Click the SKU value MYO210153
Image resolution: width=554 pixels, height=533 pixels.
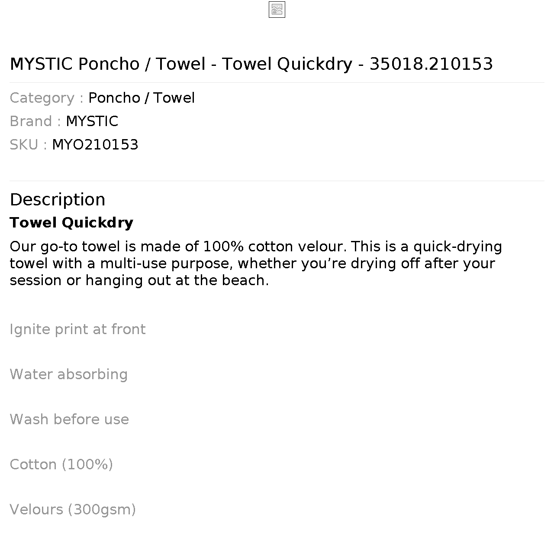(95, 145)
